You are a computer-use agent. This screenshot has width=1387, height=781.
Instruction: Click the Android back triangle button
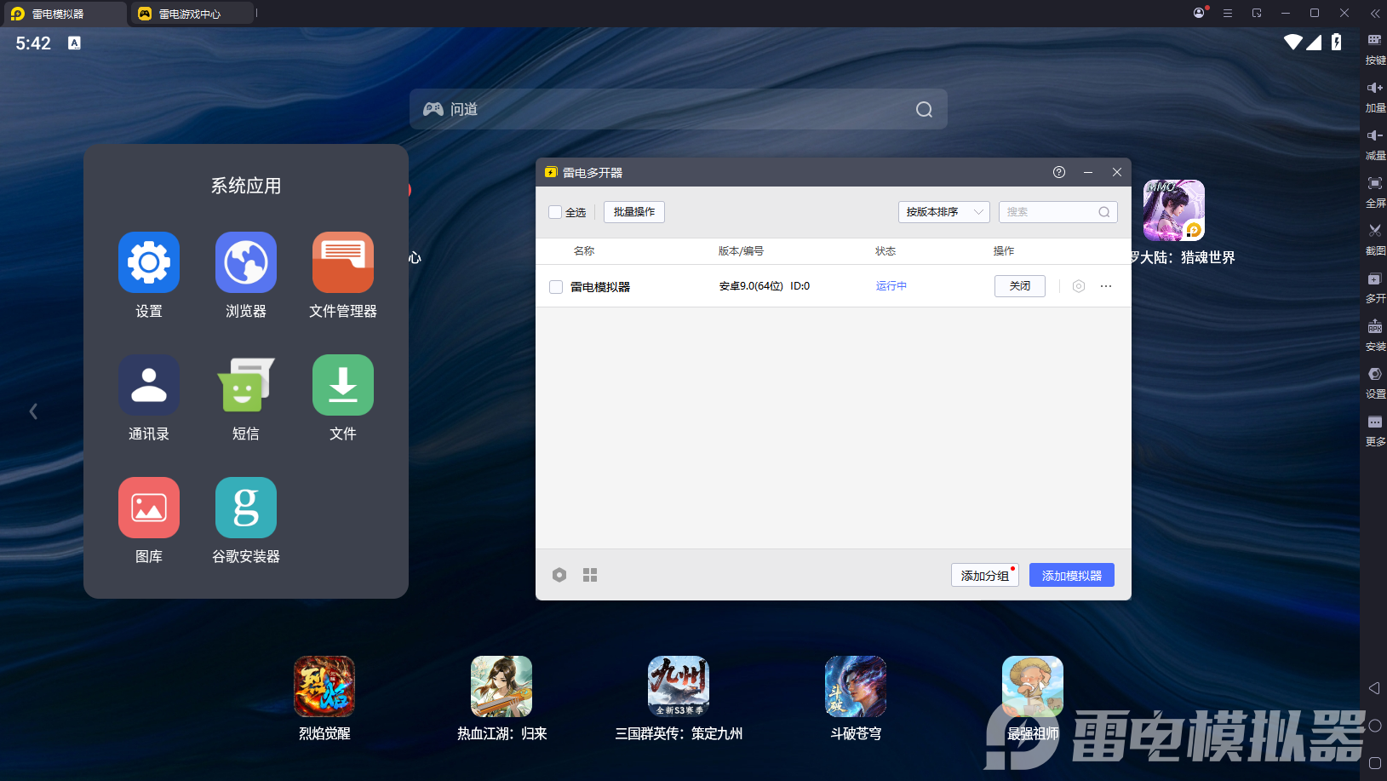tap(1374, 688)
